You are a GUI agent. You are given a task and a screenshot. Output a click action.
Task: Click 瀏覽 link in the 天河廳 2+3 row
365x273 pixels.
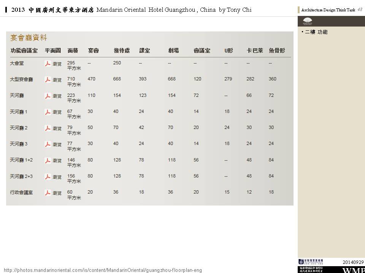click(x=57, y=177)
